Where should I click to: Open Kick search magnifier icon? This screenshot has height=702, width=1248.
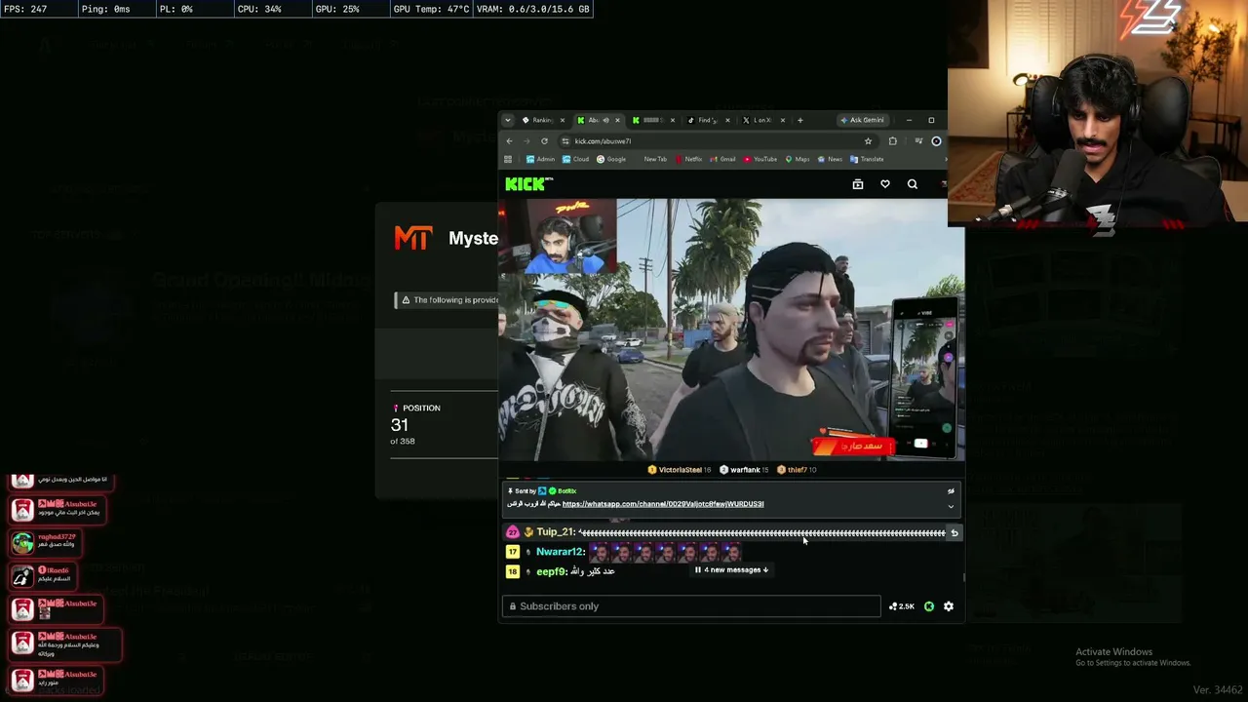[x=913, y=184]
